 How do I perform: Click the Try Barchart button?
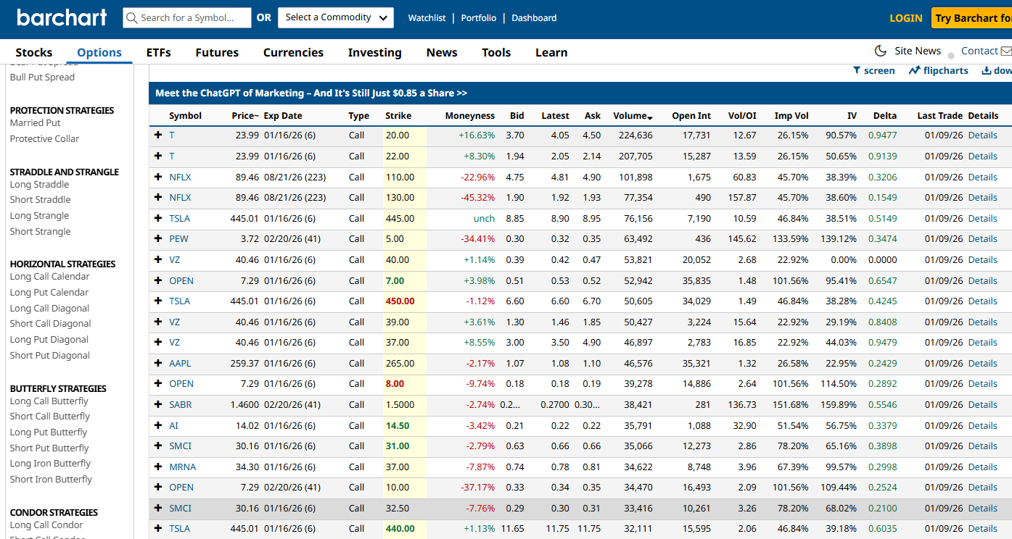(971, 18)
